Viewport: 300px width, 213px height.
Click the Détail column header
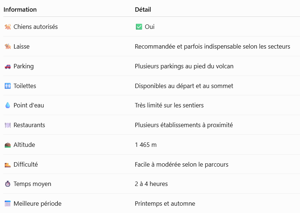click(x=143, y=9)
